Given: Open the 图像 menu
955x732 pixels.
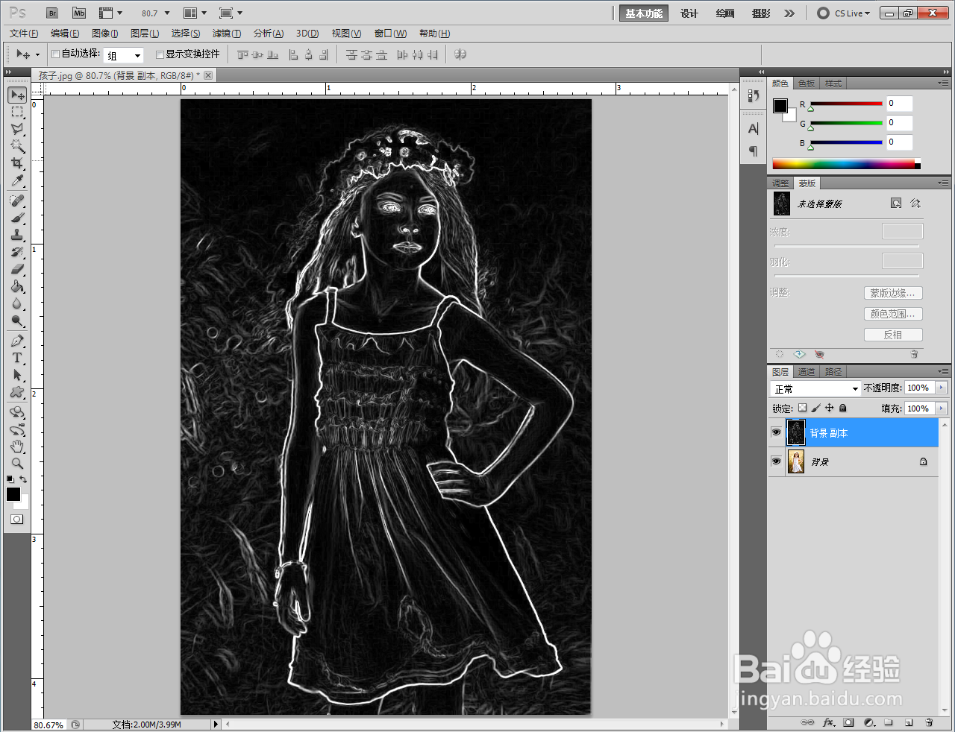Looking at the screenshot, I should (x=104, y=34).
